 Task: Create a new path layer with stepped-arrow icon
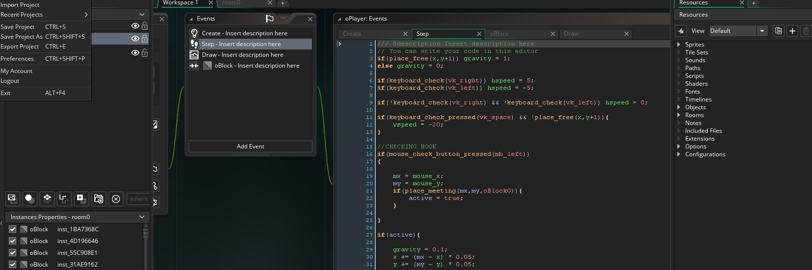point(64,198)
